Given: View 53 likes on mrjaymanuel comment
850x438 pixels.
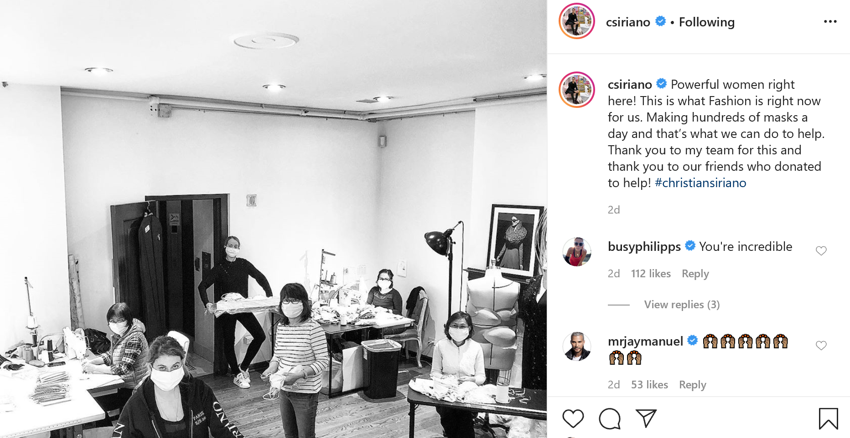Looking at the screenshot, I should 649,385.
